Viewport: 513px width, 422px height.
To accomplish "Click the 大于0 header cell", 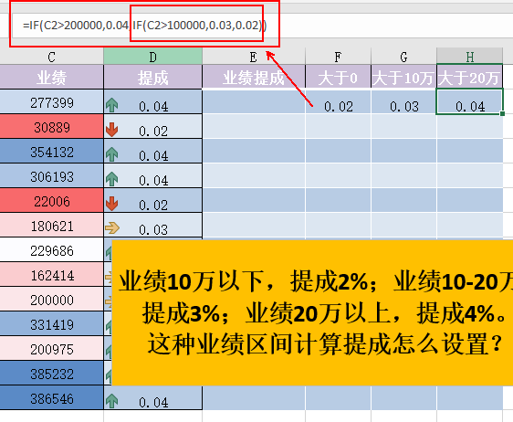I will click(338, 78).
